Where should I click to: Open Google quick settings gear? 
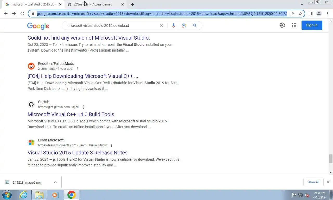(282, 25)
